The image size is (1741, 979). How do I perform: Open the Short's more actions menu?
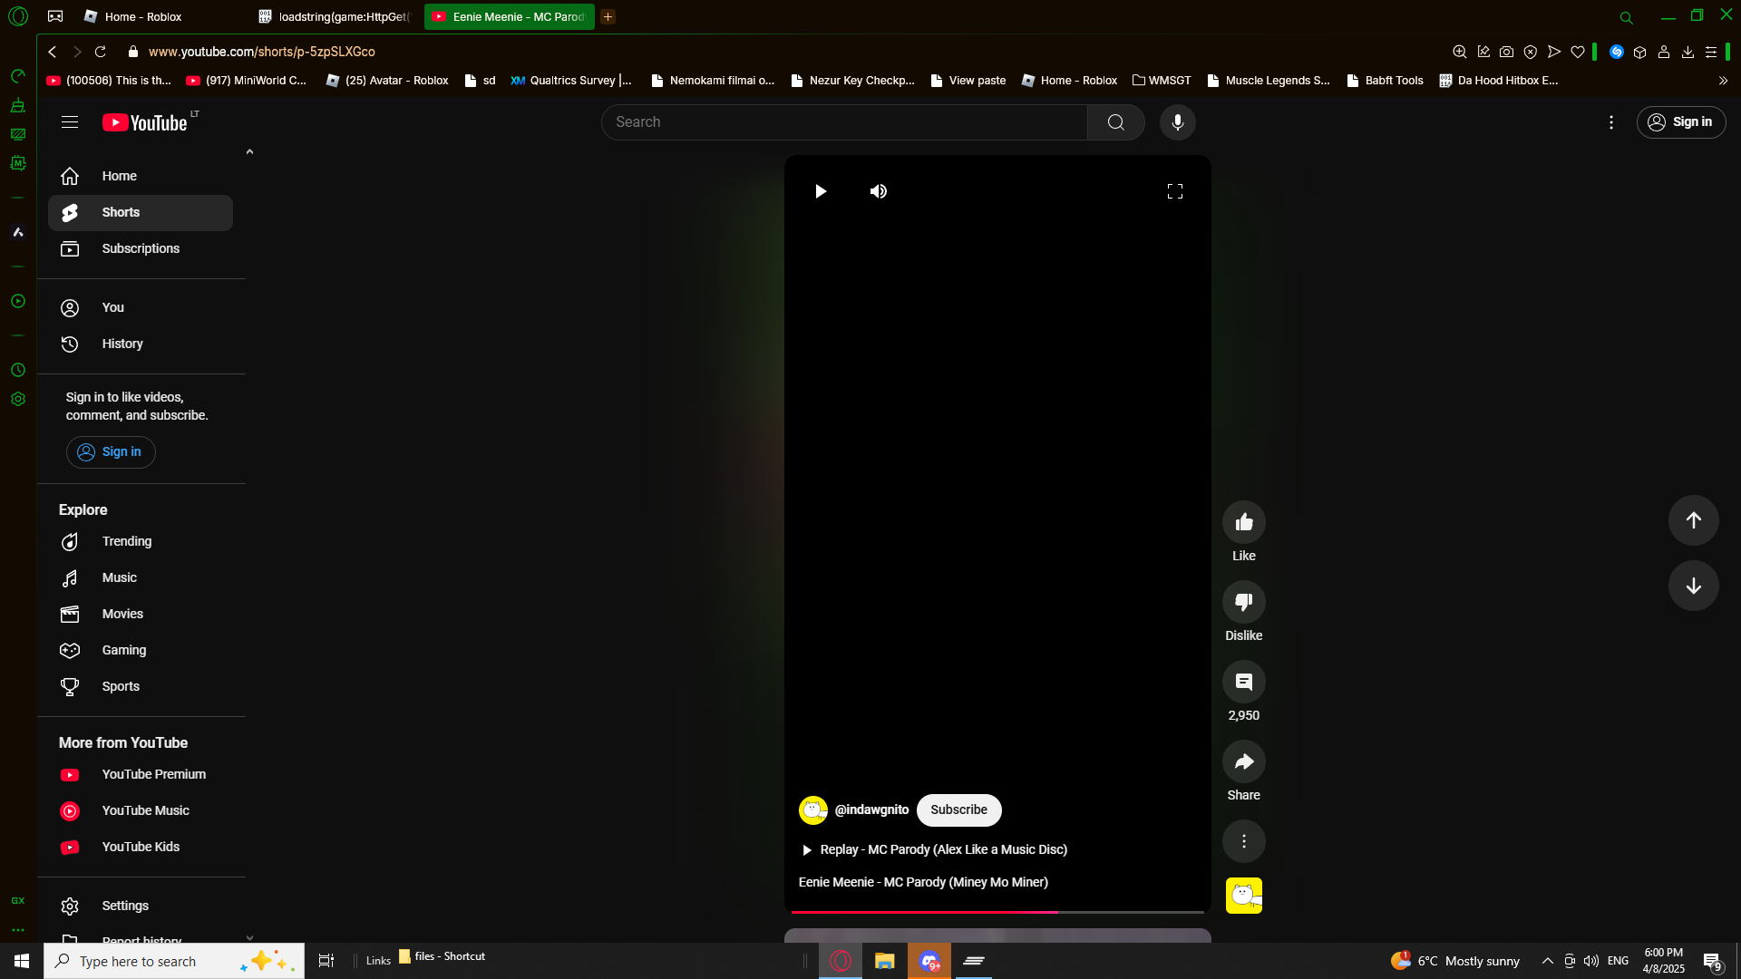point(1243,841)
